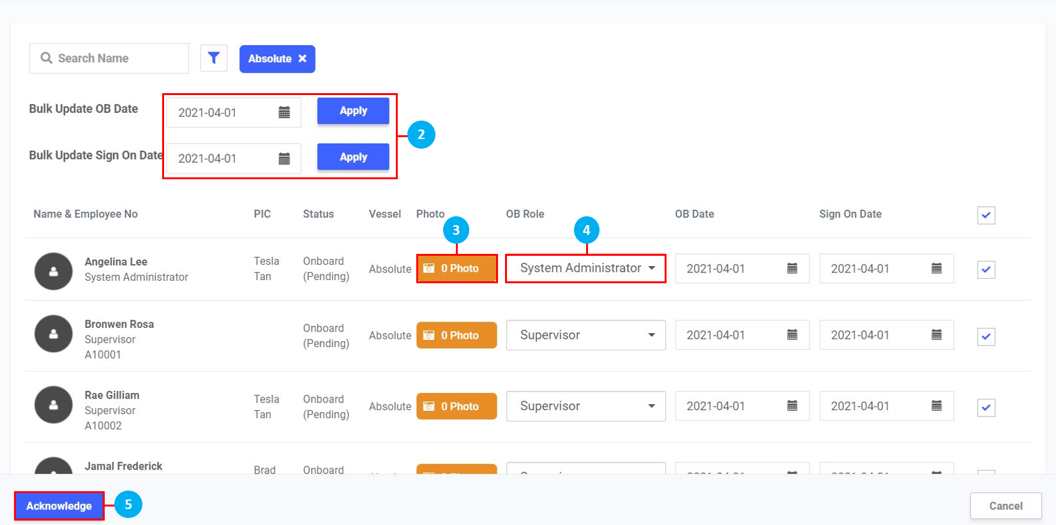The image size is (1056, 525).
Task: Open calendar for Bulk Update Sign On Date
Action: click(x=284, y=158)
